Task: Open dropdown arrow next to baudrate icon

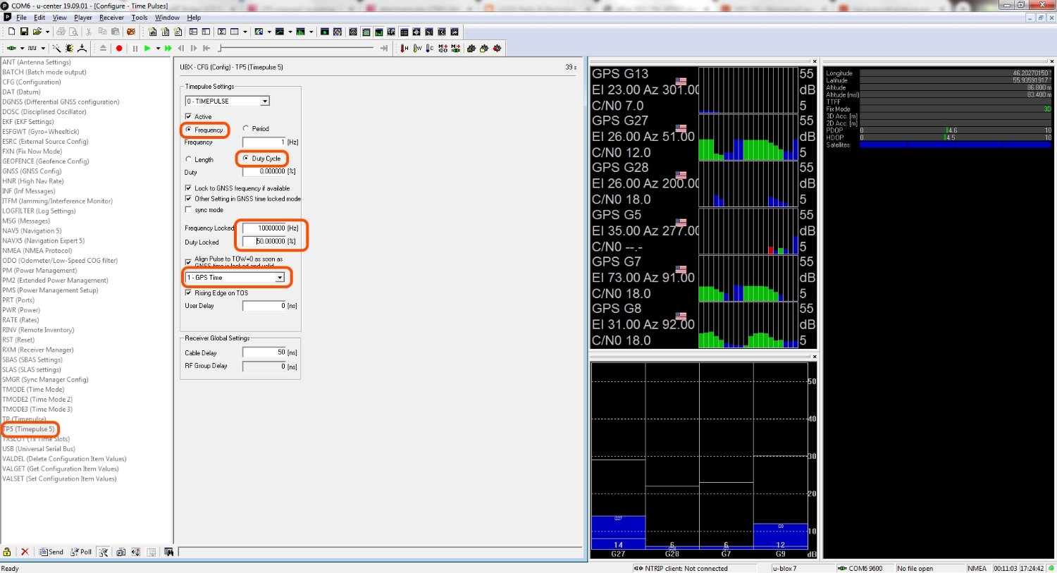Action: coord(43,49)
